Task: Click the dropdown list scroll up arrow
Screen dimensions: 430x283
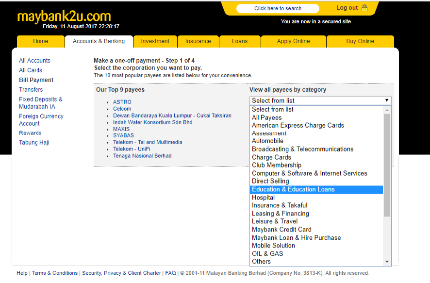Action: 387,110
